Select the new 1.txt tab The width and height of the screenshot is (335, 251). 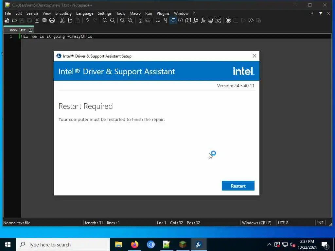click(18, 30)
